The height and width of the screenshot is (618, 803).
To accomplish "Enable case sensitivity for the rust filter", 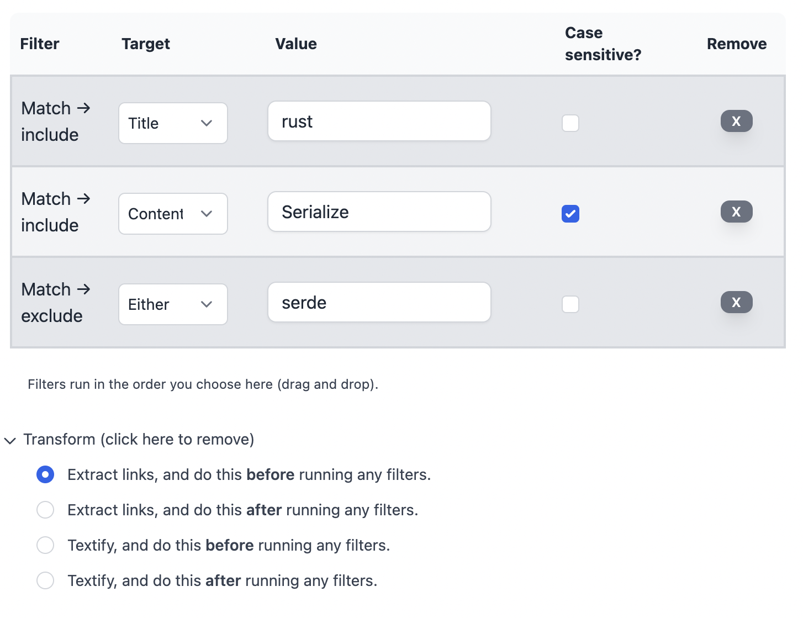I will pyautogui.click(x=570, y=123).
